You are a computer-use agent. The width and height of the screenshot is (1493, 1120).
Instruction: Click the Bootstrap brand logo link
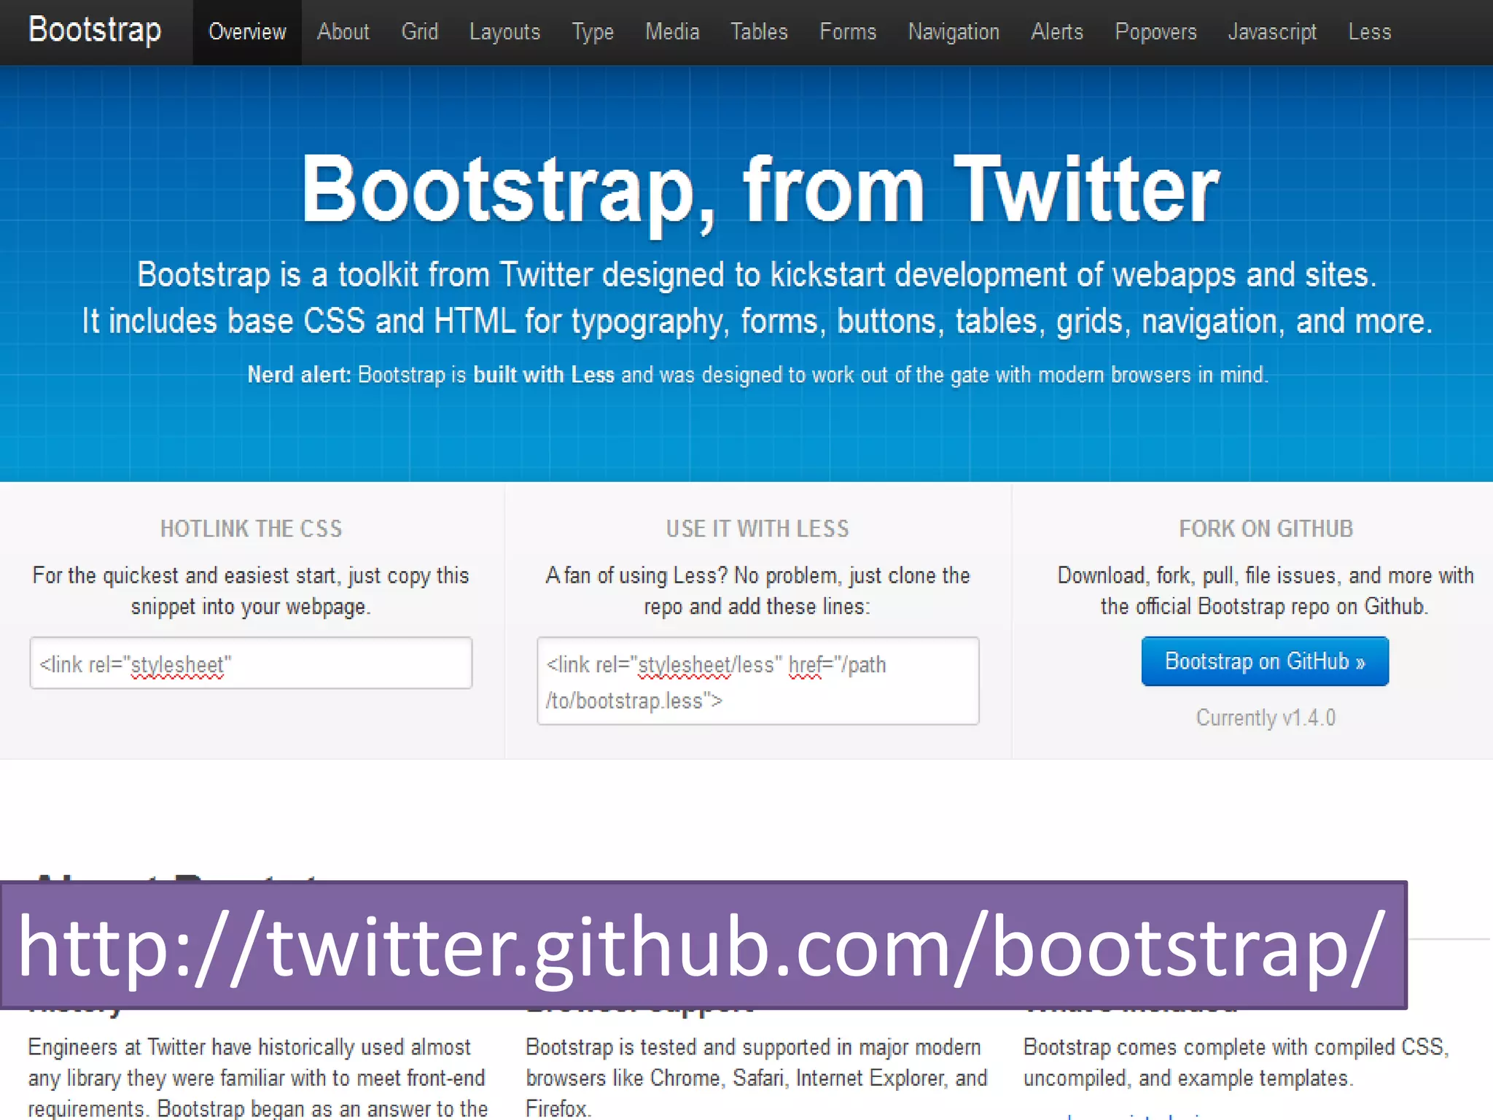[x=95, y=31]
